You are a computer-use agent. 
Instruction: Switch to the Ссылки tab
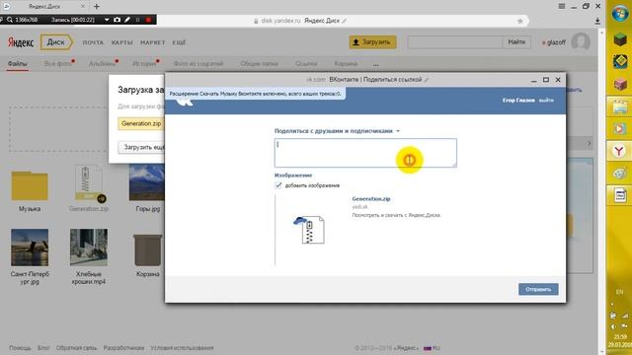[306, 64]
